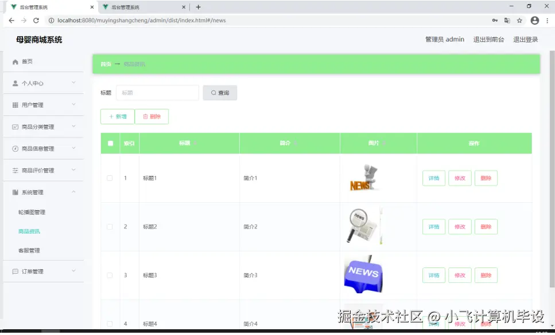Check the select-all checkbox in the table header

coord(110,143)
